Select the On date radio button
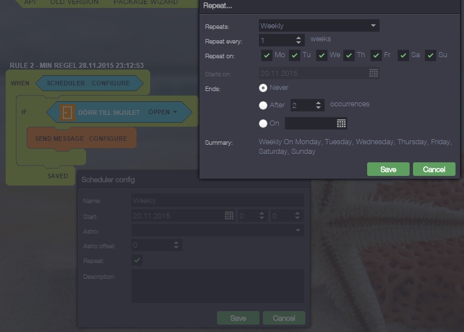The width and height of the screenshot is (464, 332). pos(263,123)
